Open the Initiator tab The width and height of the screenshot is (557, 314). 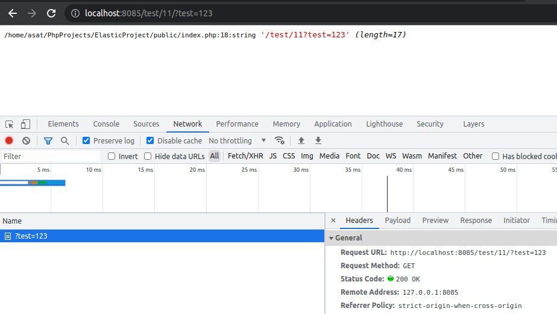pyautogui.click(x=517, y=221)
